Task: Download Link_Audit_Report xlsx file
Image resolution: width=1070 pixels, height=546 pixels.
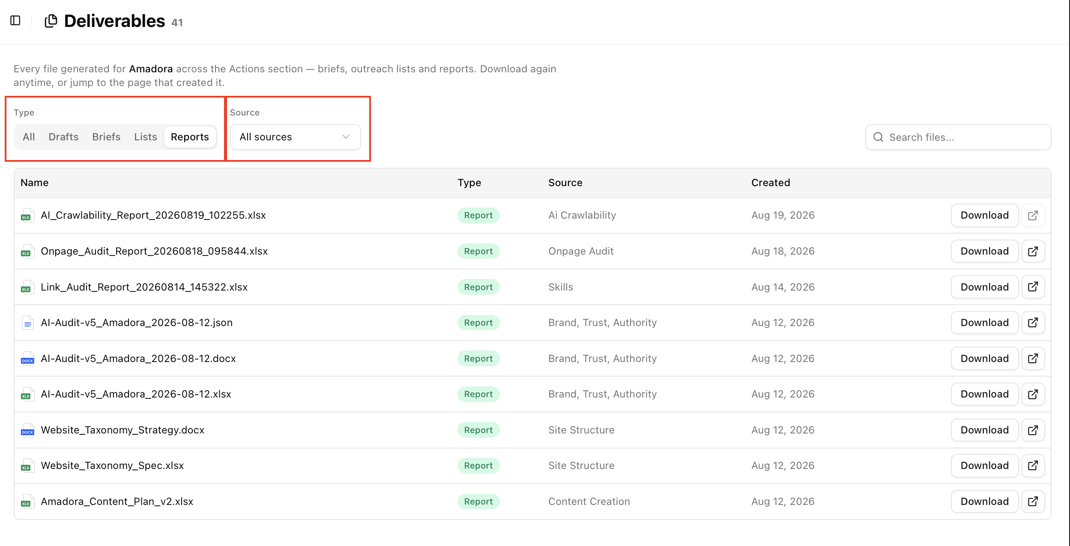Action: click(x=984, y=287)
